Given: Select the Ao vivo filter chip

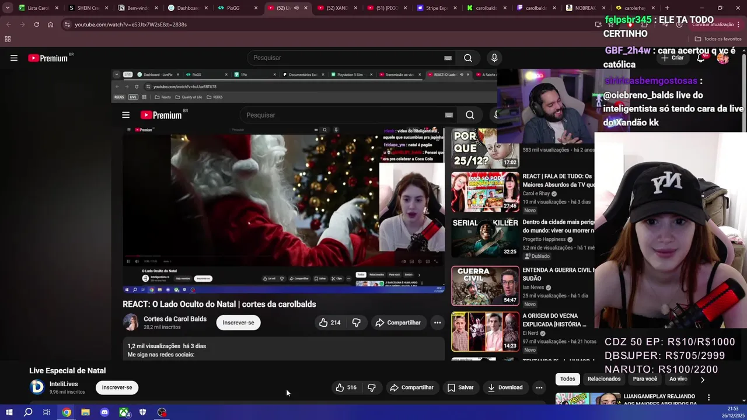Looking at the screenshot, I should [x=678, y=379].
